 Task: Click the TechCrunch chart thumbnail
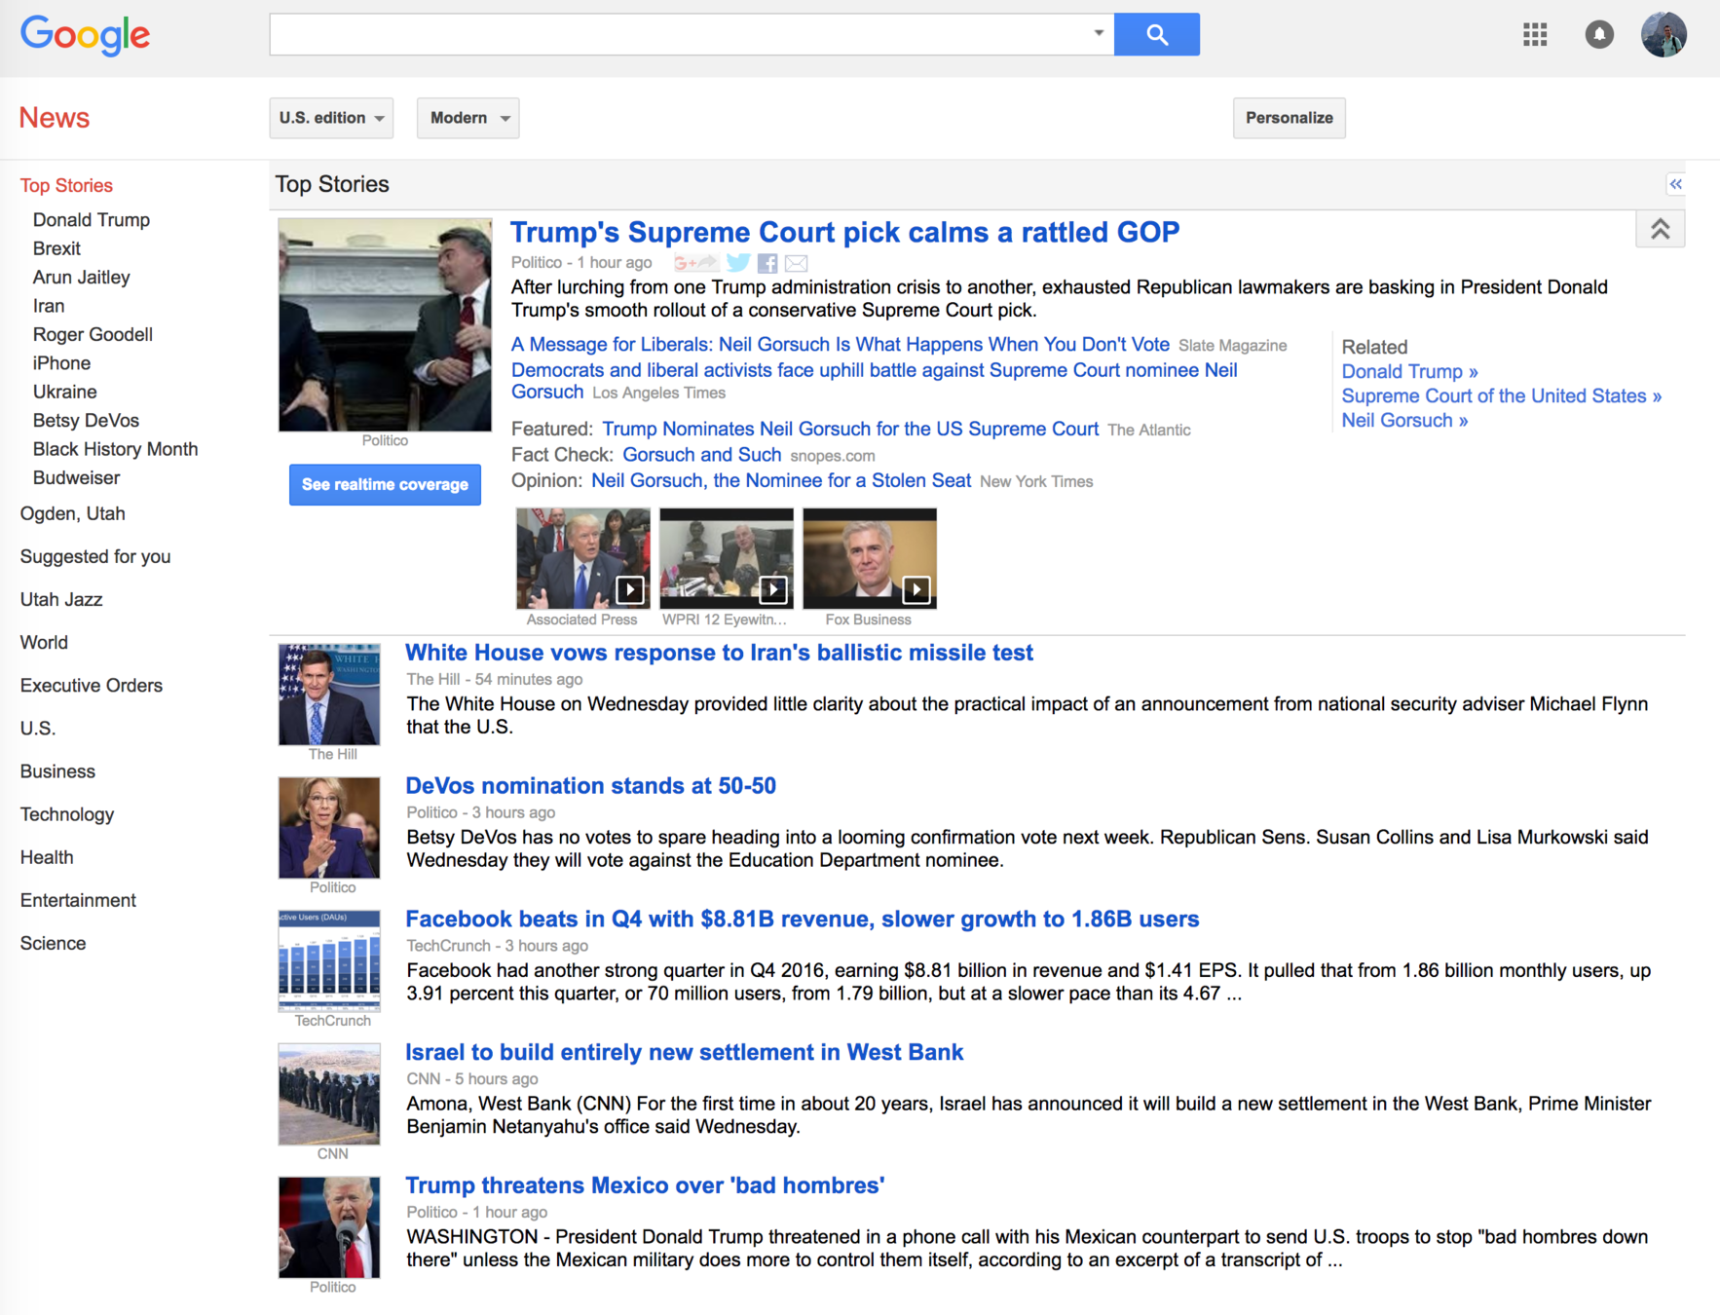[329, 960]
